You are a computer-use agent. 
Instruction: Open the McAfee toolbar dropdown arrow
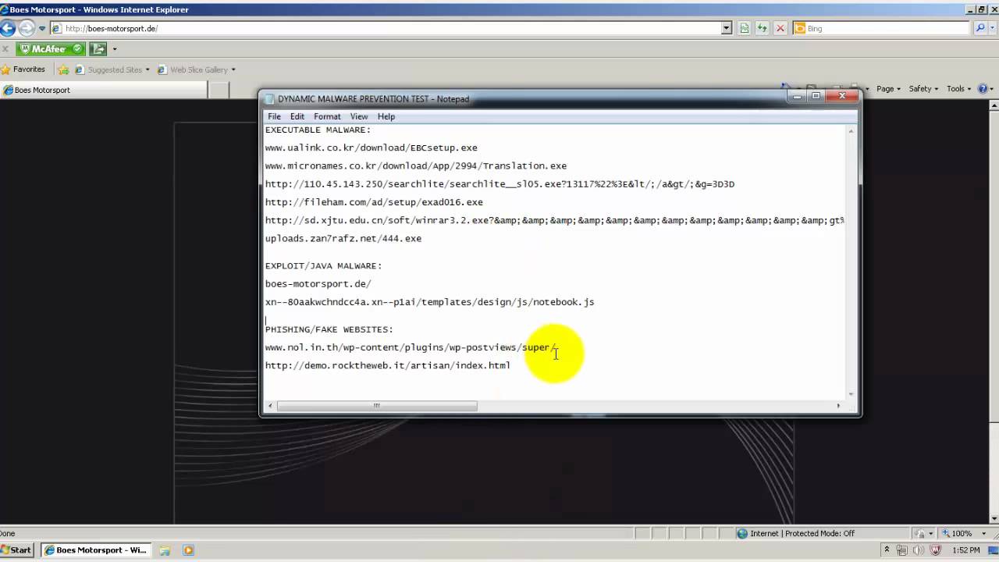point(115,49)
